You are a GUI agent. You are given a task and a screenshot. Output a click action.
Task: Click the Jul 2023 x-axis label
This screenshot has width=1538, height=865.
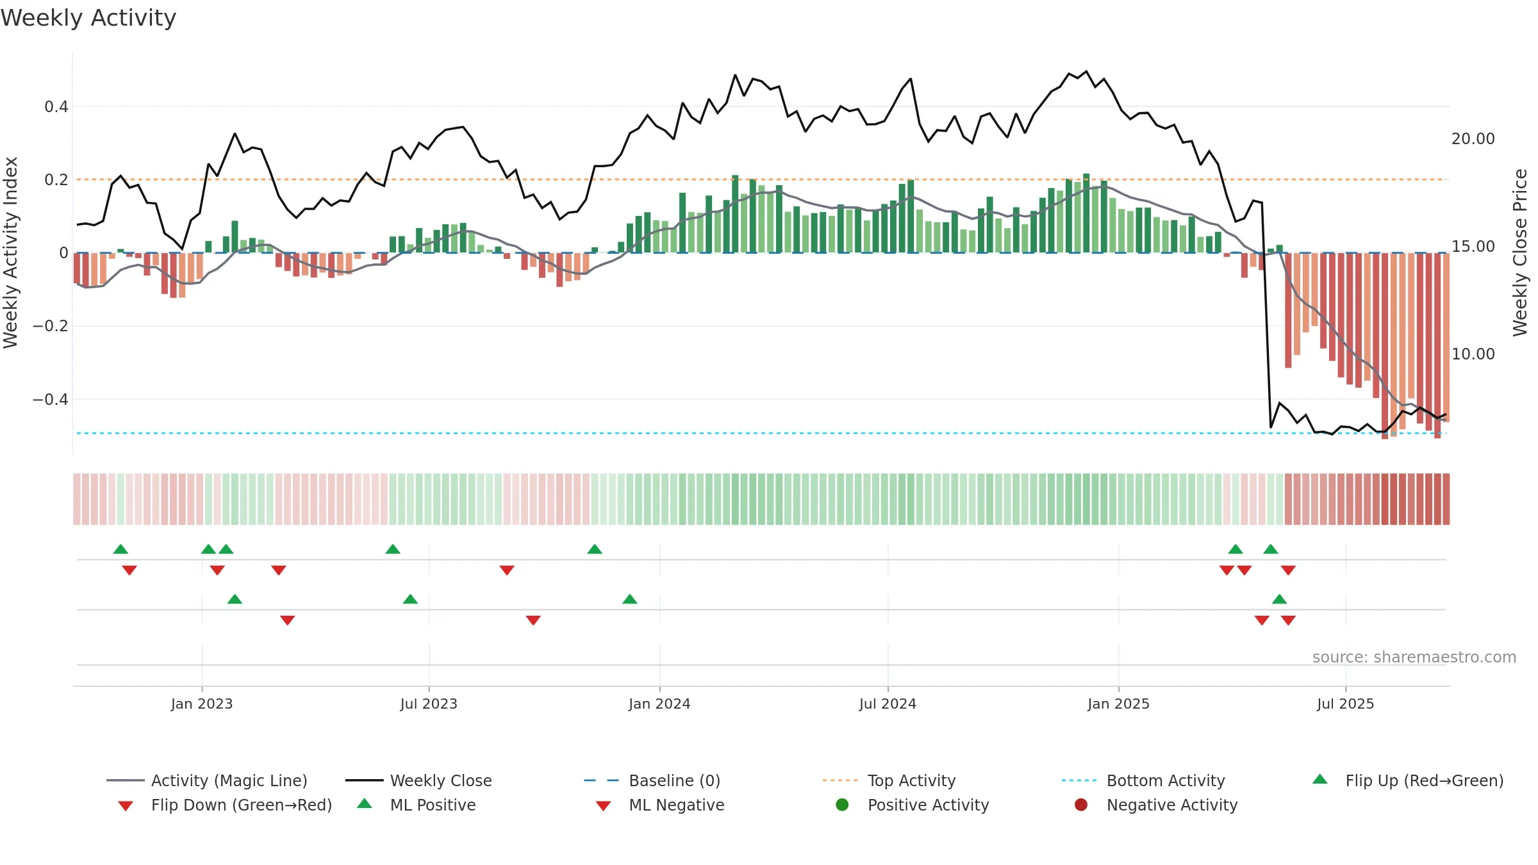429,704
